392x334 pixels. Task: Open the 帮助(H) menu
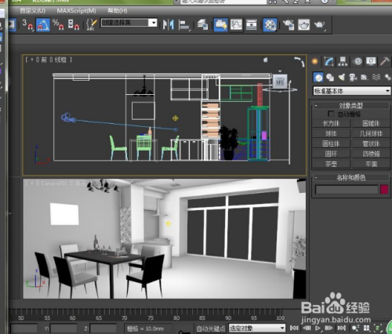pyautogui.click(x=118, y=11)
